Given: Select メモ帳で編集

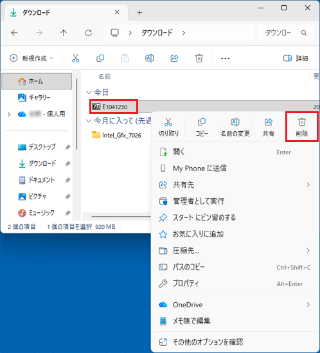Looking at the screenshot, I should click(235, 321).
